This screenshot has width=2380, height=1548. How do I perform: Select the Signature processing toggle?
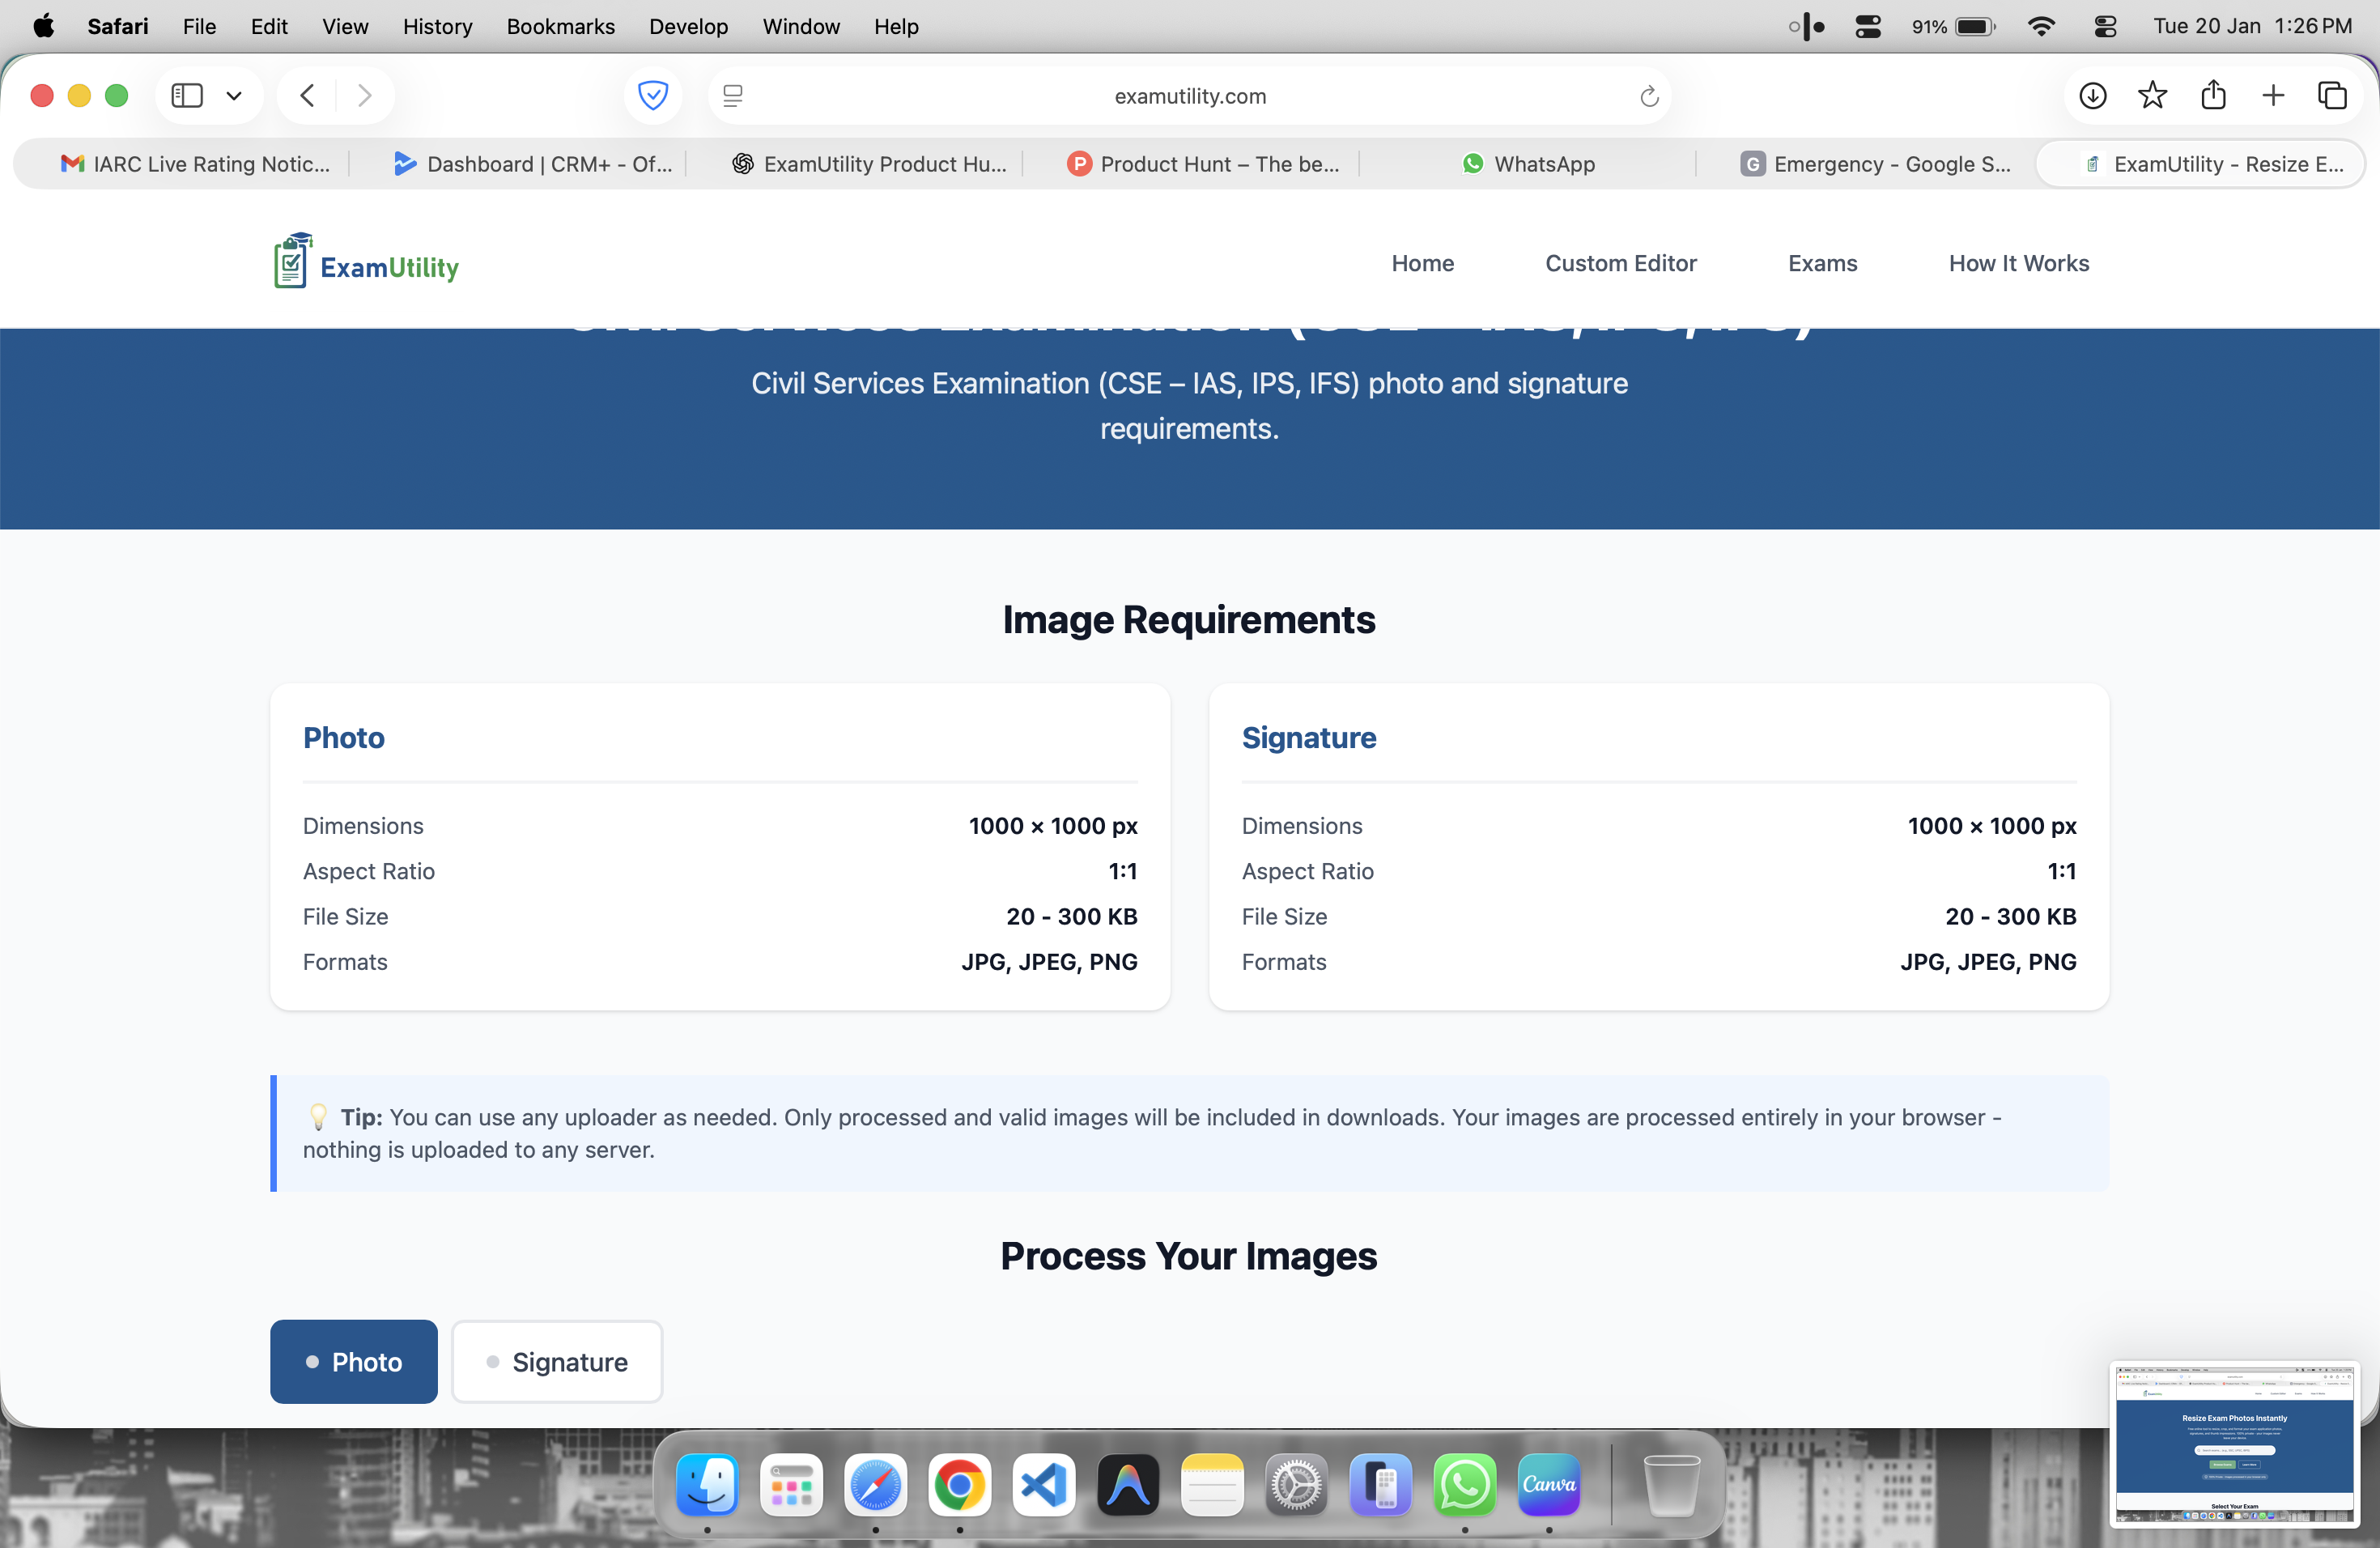pyautogui.click(x=557, y=1361)
